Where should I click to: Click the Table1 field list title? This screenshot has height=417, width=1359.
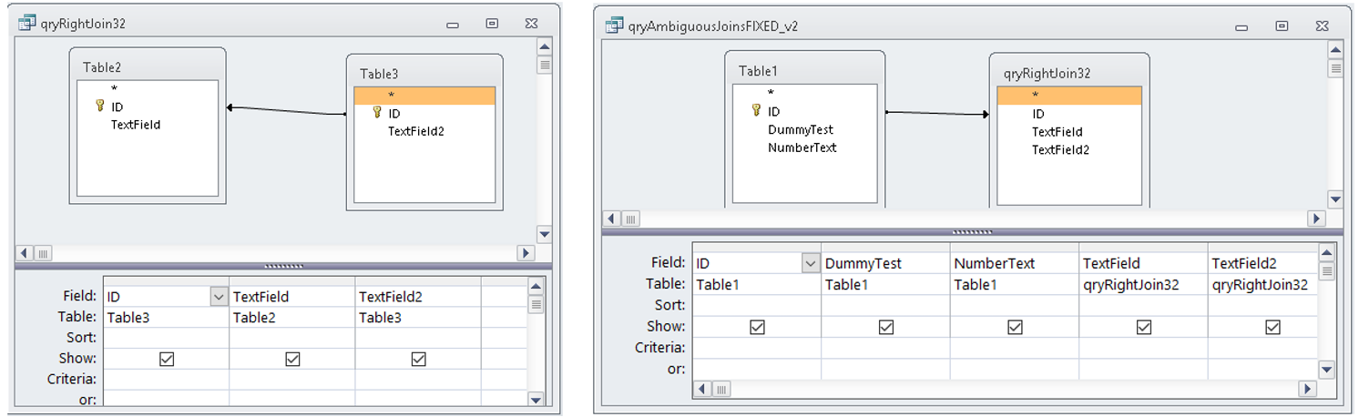759,71
